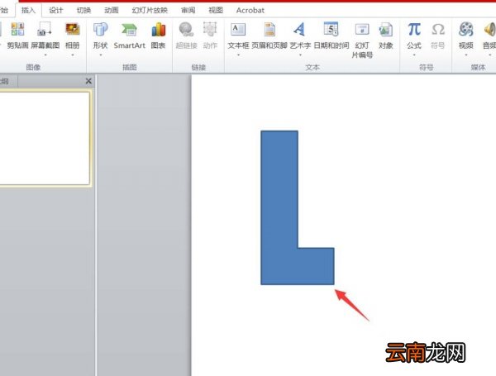Click the Screenshot (屏幕截图) icon
496x376 pixels.
(45, 30)
